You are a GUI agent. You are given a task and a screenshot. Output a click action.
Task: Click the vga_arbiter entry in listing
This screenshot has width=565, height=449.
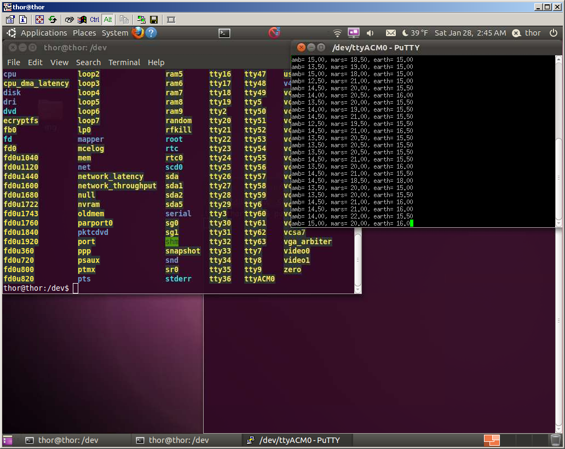(308, 242)
